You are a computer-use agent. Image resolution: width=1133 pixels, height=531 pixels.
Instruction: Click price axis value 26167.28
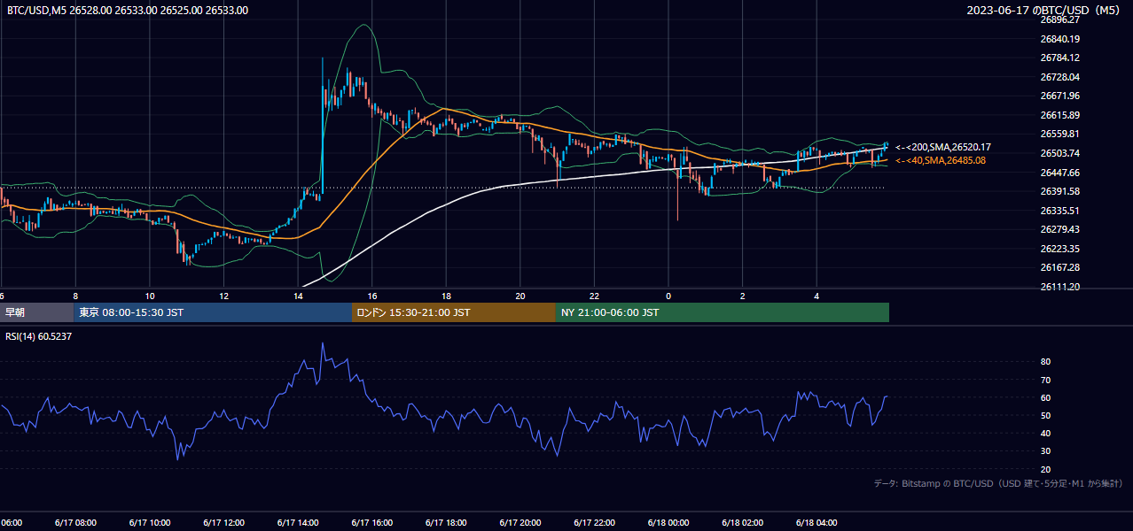click(1060, 267)
